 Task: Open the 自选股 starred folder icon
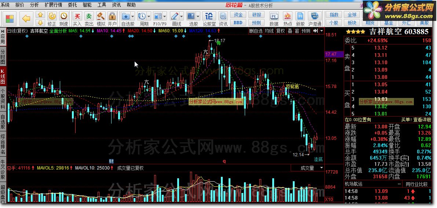coord(126,16)
